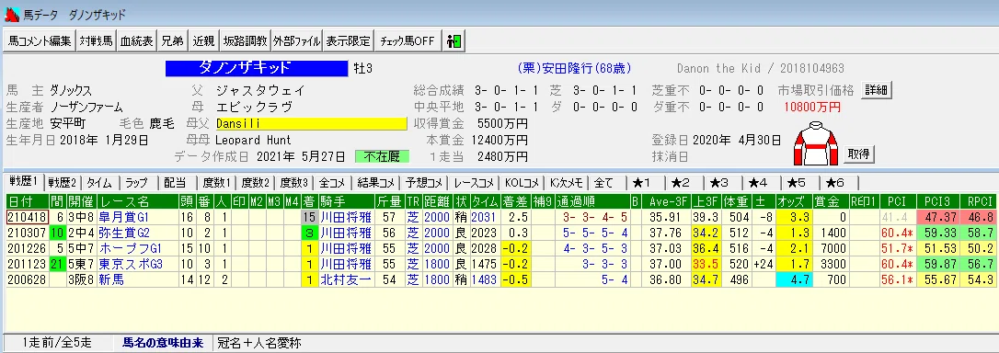Image resolution: width=999 pixels, height=353 pixels.
Task: Switch to the タイム tab
Action: point(98,183)
